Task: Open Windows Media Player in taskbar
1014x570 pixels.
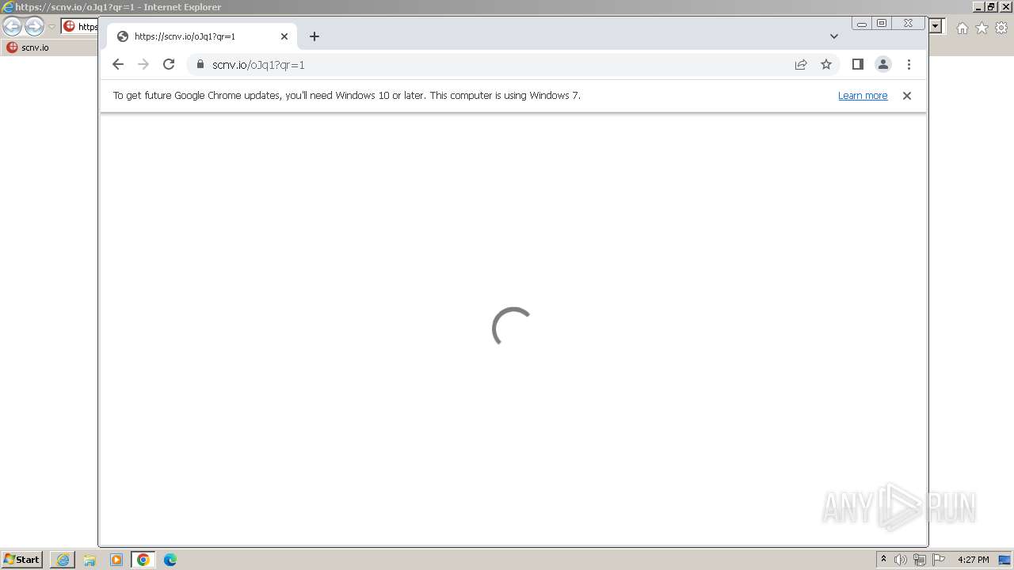Action: pos(116,560)
